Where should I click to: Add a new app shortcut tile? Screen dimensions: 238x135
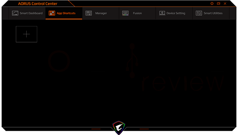[26, 34]
